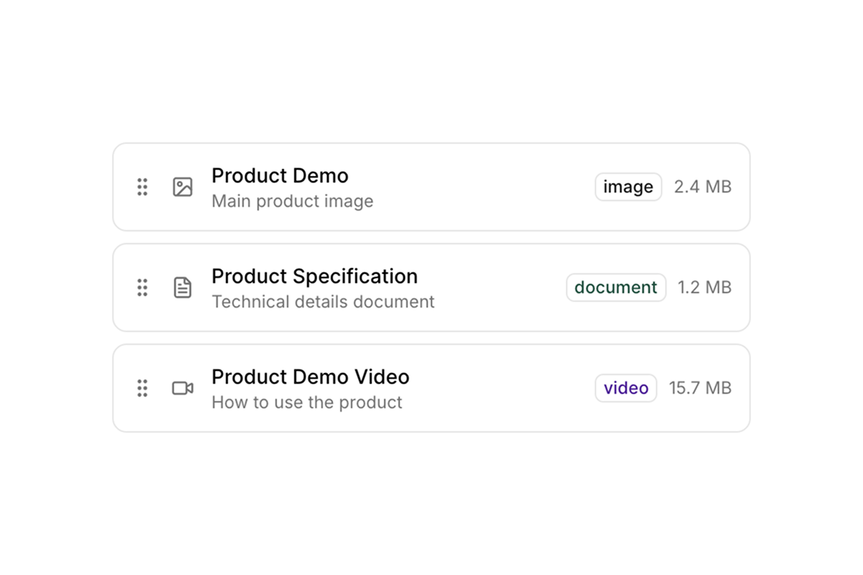Click the video camera icon
Viewport: 863px width, 575px height.
click(183, 388)
